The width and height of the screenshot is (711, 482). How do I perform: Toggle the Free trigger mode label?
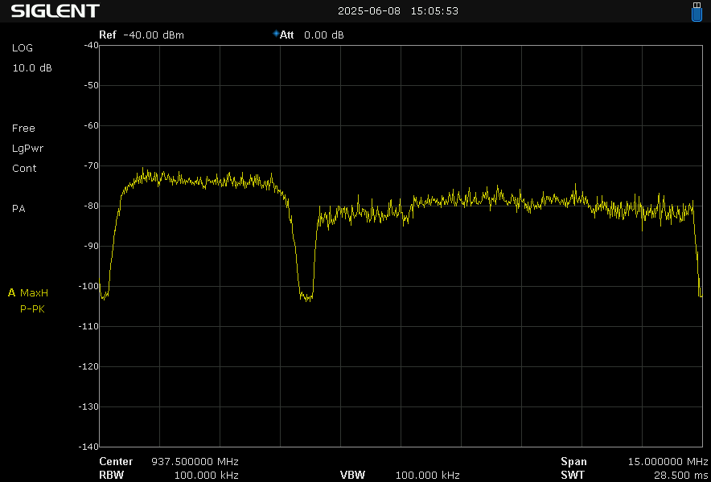pos(23,128)
